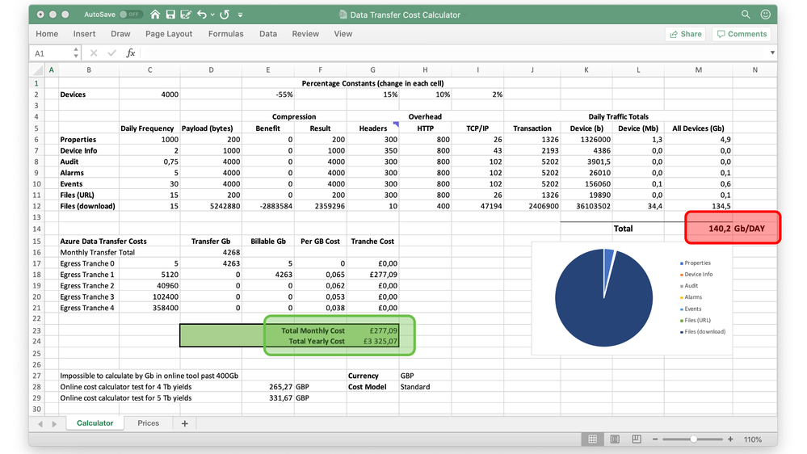Click the Save As edit icon
Image resolution: width=807 pixels, height=454 pixels.
coord(186,15)
